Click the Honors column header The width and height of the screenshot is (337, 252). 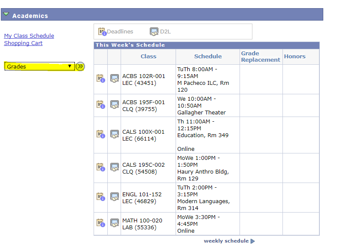point(294,57)
